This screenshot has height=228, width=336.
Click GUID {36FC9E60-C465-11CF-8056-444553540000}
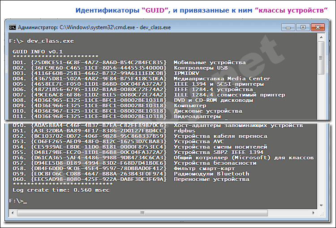(99, 68)
